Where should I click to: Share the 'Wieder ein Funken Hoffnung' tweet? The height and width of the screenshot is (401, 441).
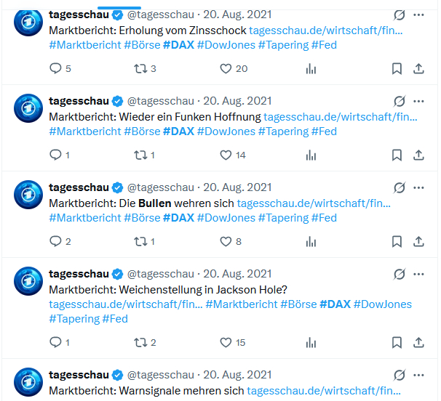pos(418,155)
